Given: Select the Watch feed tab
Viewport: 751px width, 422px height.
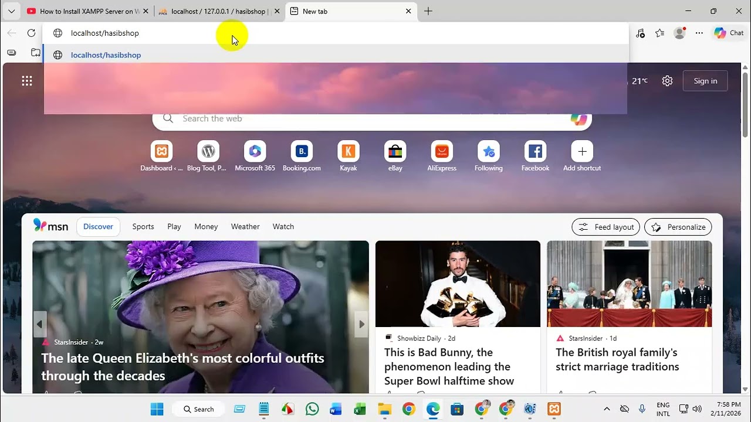Looking at the screenshot, I should pos(283,226).
